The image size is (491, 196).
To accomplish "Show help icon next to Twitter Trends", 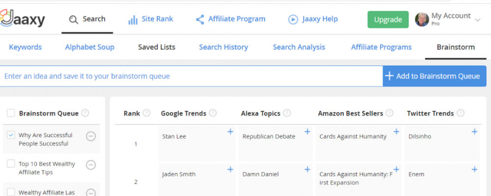I will [461, 113].
